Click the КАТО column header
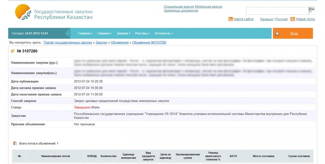This screenshot has height=164, width=325. 233,156
